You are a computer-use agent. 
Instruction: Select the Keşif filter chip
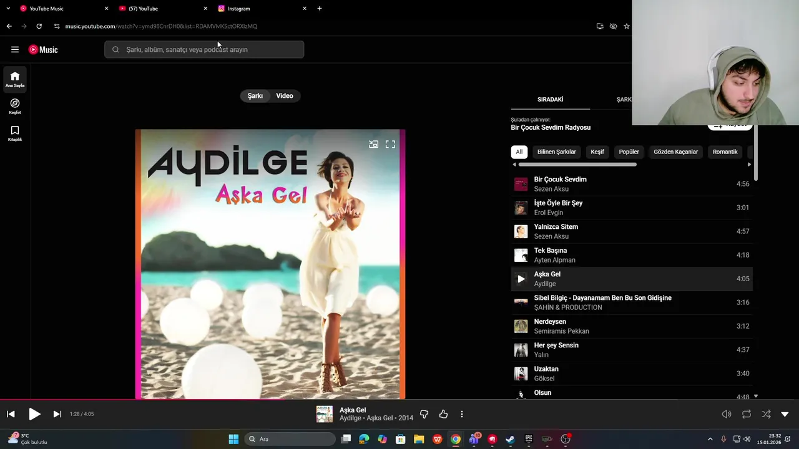point(597,152)
